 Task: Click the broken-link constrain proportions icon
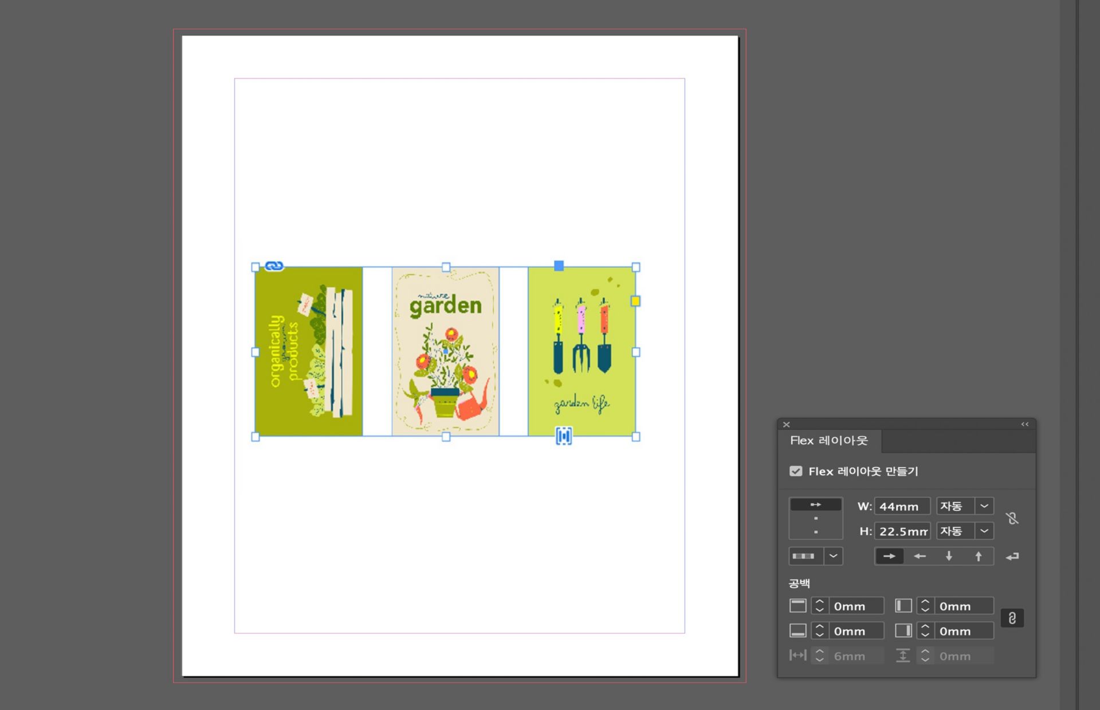pos(1012,519)
